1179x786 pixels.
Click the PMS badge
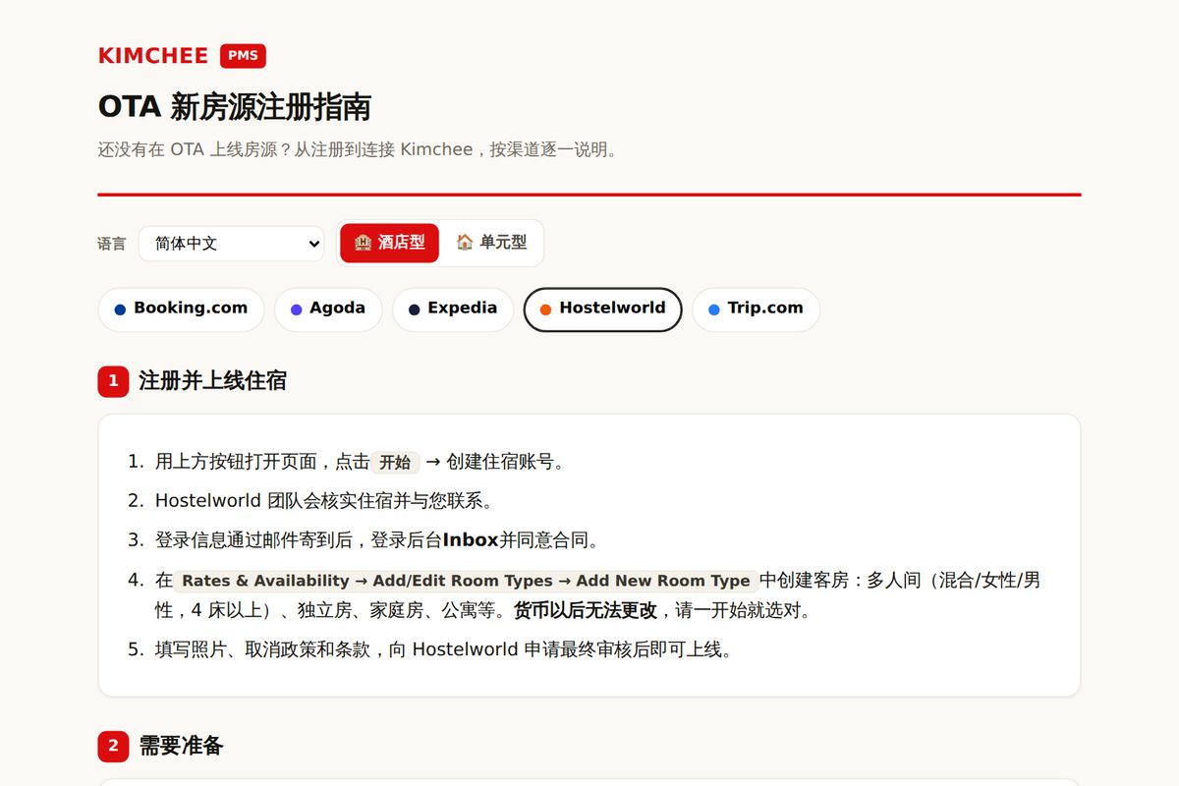click(x=243, y=56)
